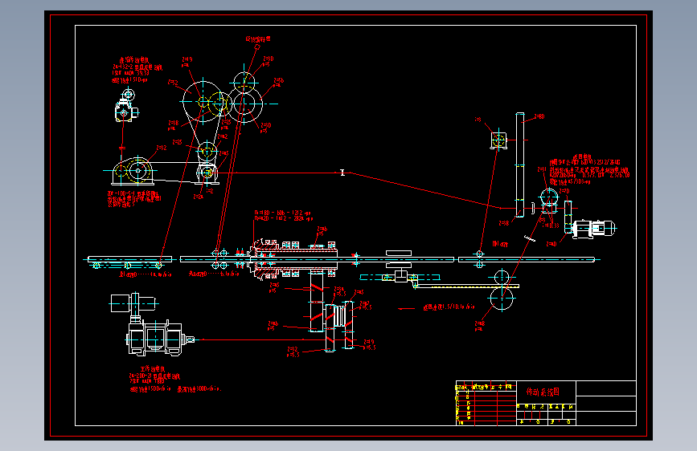This screenshot has height=451, width=697.
Task: Click the empty top-right title block cell
Action: pos(606,388)
